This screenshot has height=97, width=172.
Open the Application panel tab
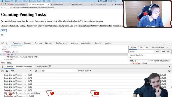86,43
